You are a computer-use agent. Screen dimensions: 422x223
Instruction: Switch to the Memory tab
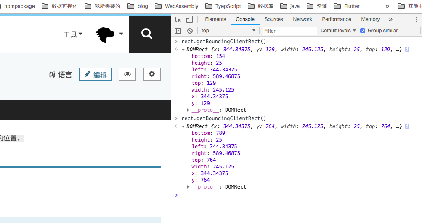[x=370, y=19]
